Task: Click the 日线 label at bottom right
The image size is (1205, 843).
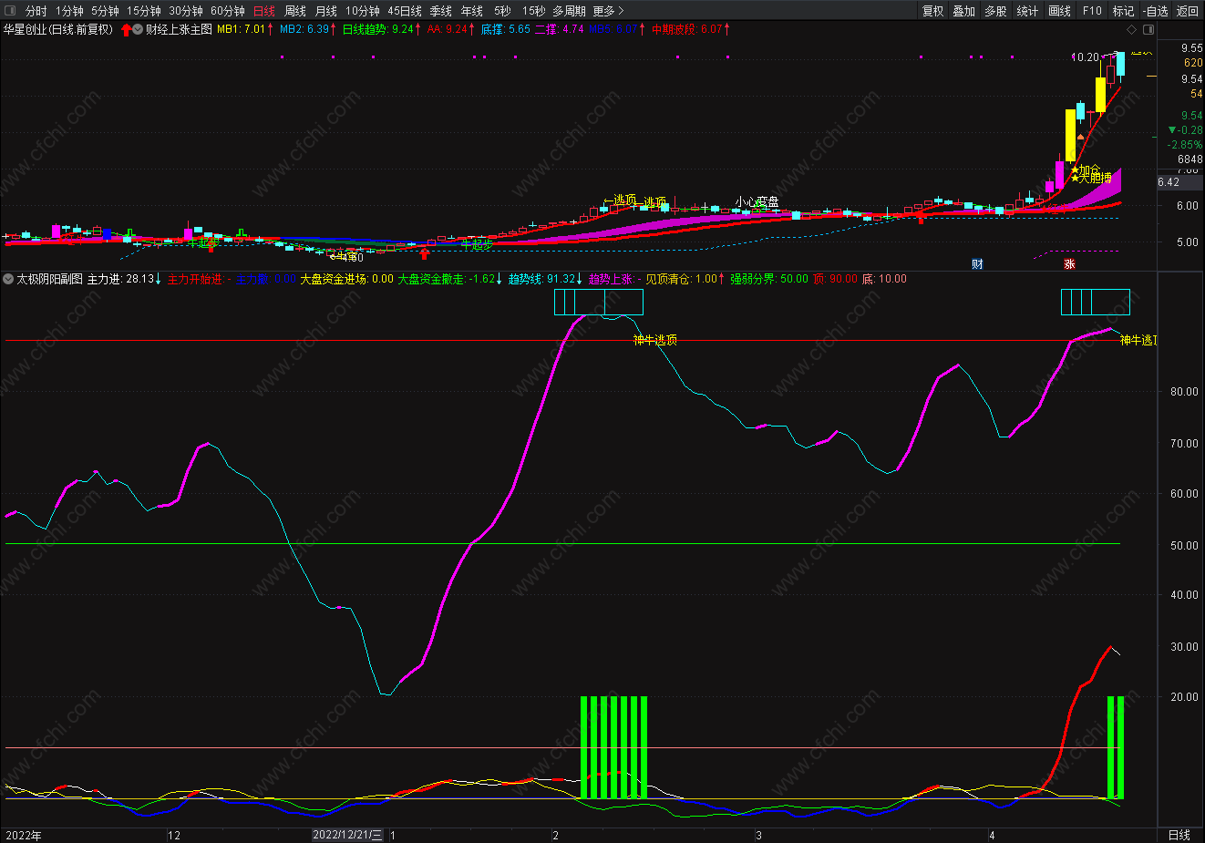Action: point(1179,835)
